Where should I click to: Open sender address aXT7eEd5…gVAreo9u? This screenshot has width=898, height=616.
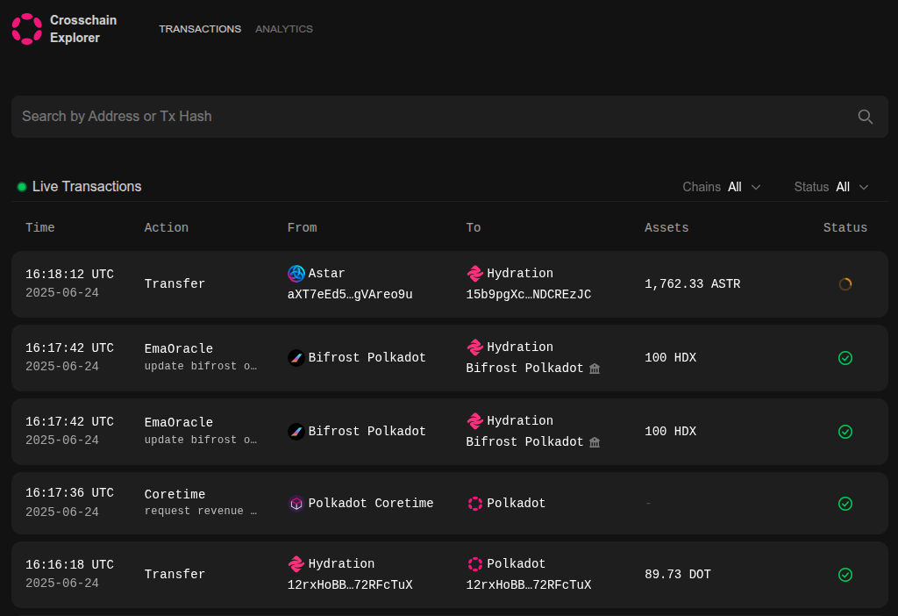click(350, 295)
